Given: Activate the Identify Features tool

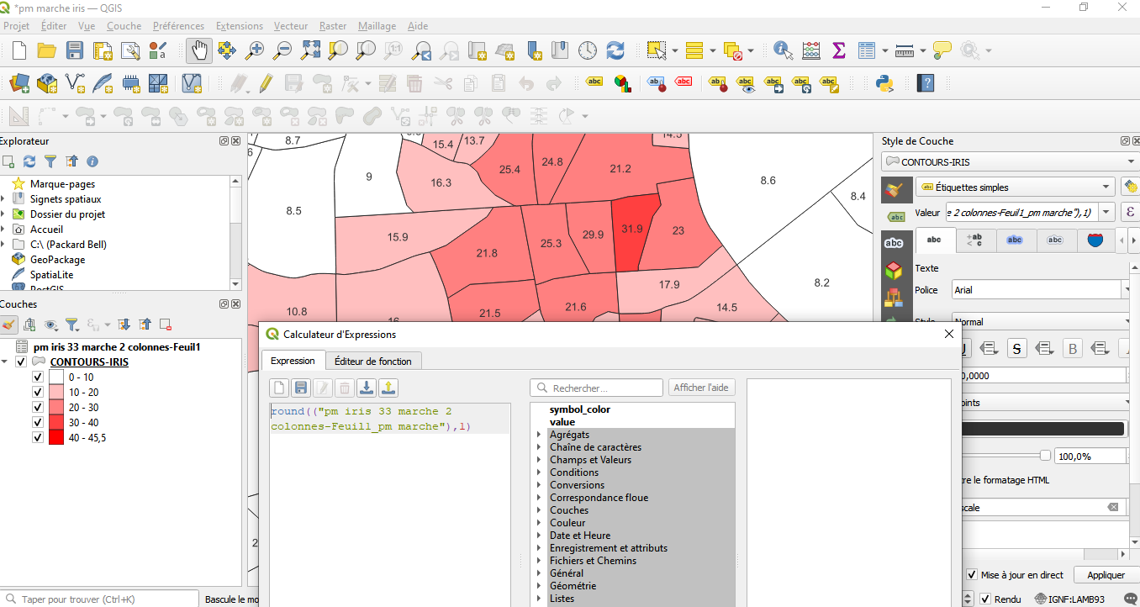Looking at the screenshot, I should click(783, 50).
